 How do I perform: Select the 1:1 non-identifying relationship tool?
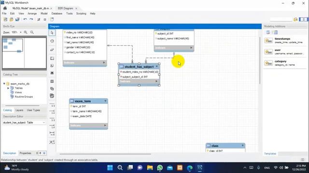pos(52,105)
